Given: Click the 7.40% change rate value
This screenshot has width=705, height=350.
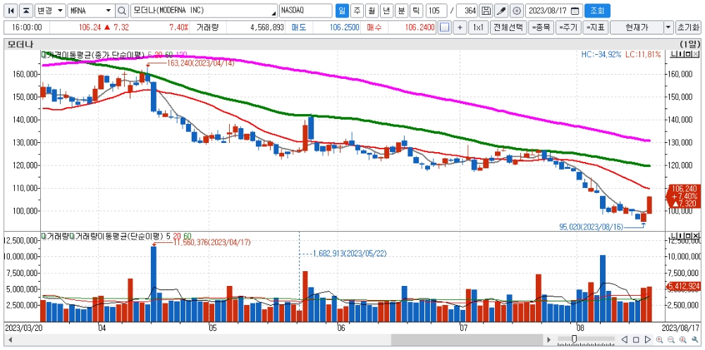Looking at the screenshot, I should pos(178,27).
